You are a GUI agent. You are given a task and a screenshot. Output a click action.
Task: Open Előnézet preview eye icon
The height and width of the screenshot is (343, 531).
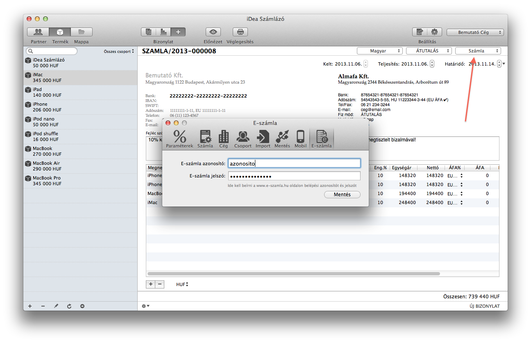point(213,32)
